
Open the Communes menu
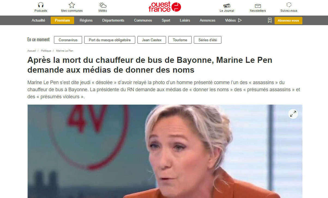(143, 20)
